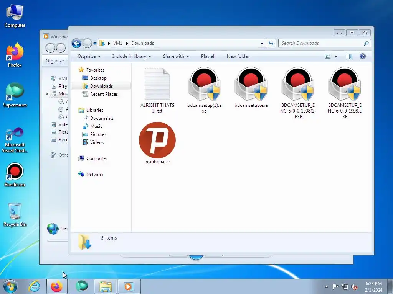
Task: Select Network in the navigation pane
Action: pyautogui.click(x=91, y=175)
